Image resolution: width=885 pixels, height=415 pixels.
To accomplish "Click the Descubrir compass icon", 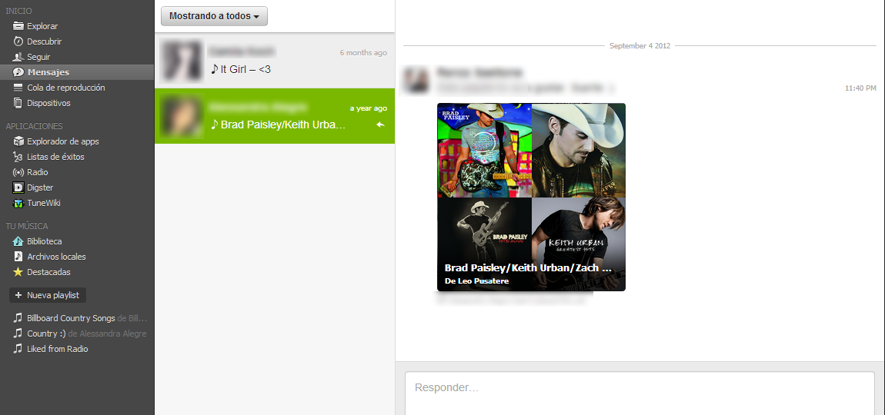I will [18, 41].
